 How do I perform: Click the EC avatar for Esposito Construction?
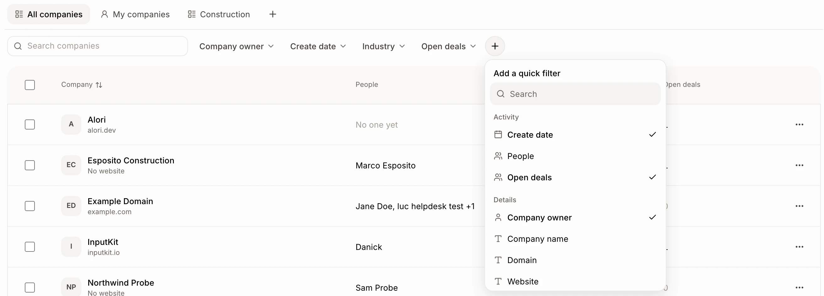pyautogui.click(x=71, y=165)
